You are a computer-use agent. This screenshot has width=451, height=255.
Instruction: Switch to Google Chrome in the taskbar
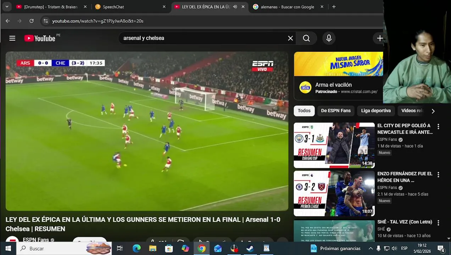click(202, 249)
